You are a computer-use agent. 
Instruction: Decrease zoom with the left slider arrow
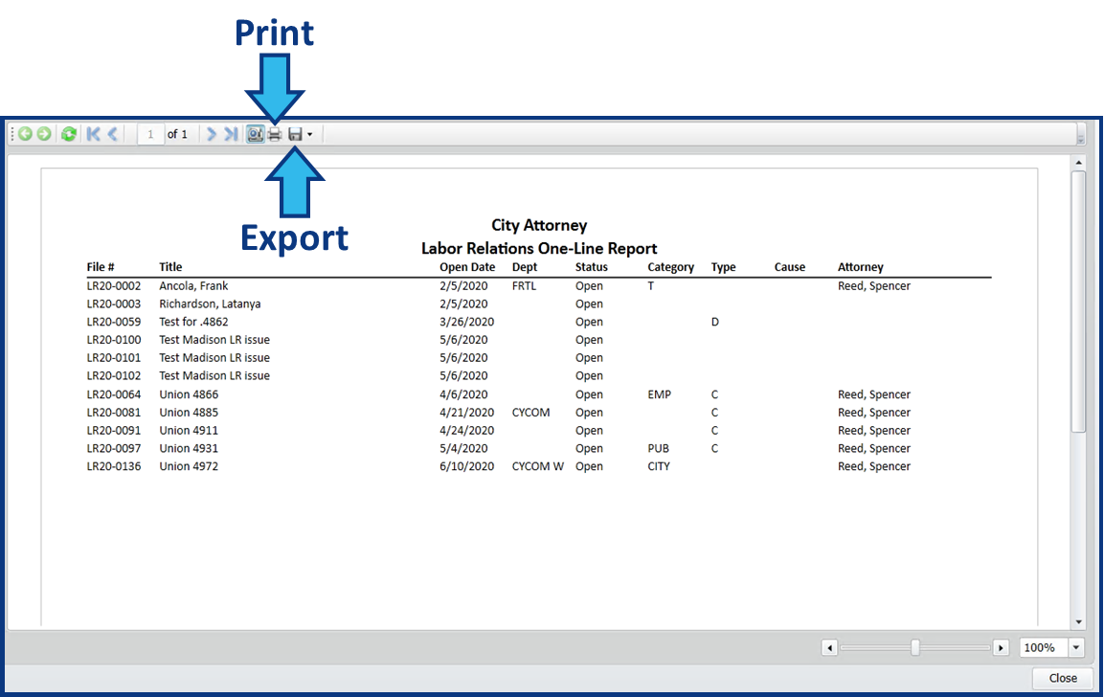(829, 647)
